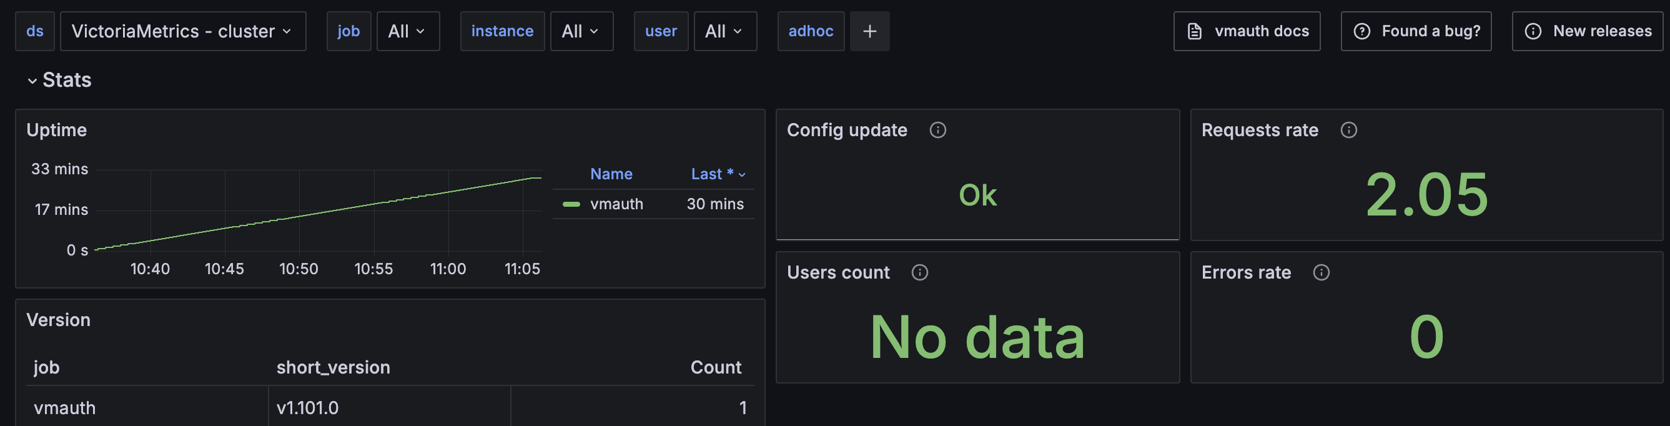Click the question mark icon on Found a bug
Viewport: 1670px width, 426px height.
coord(1361,31)
